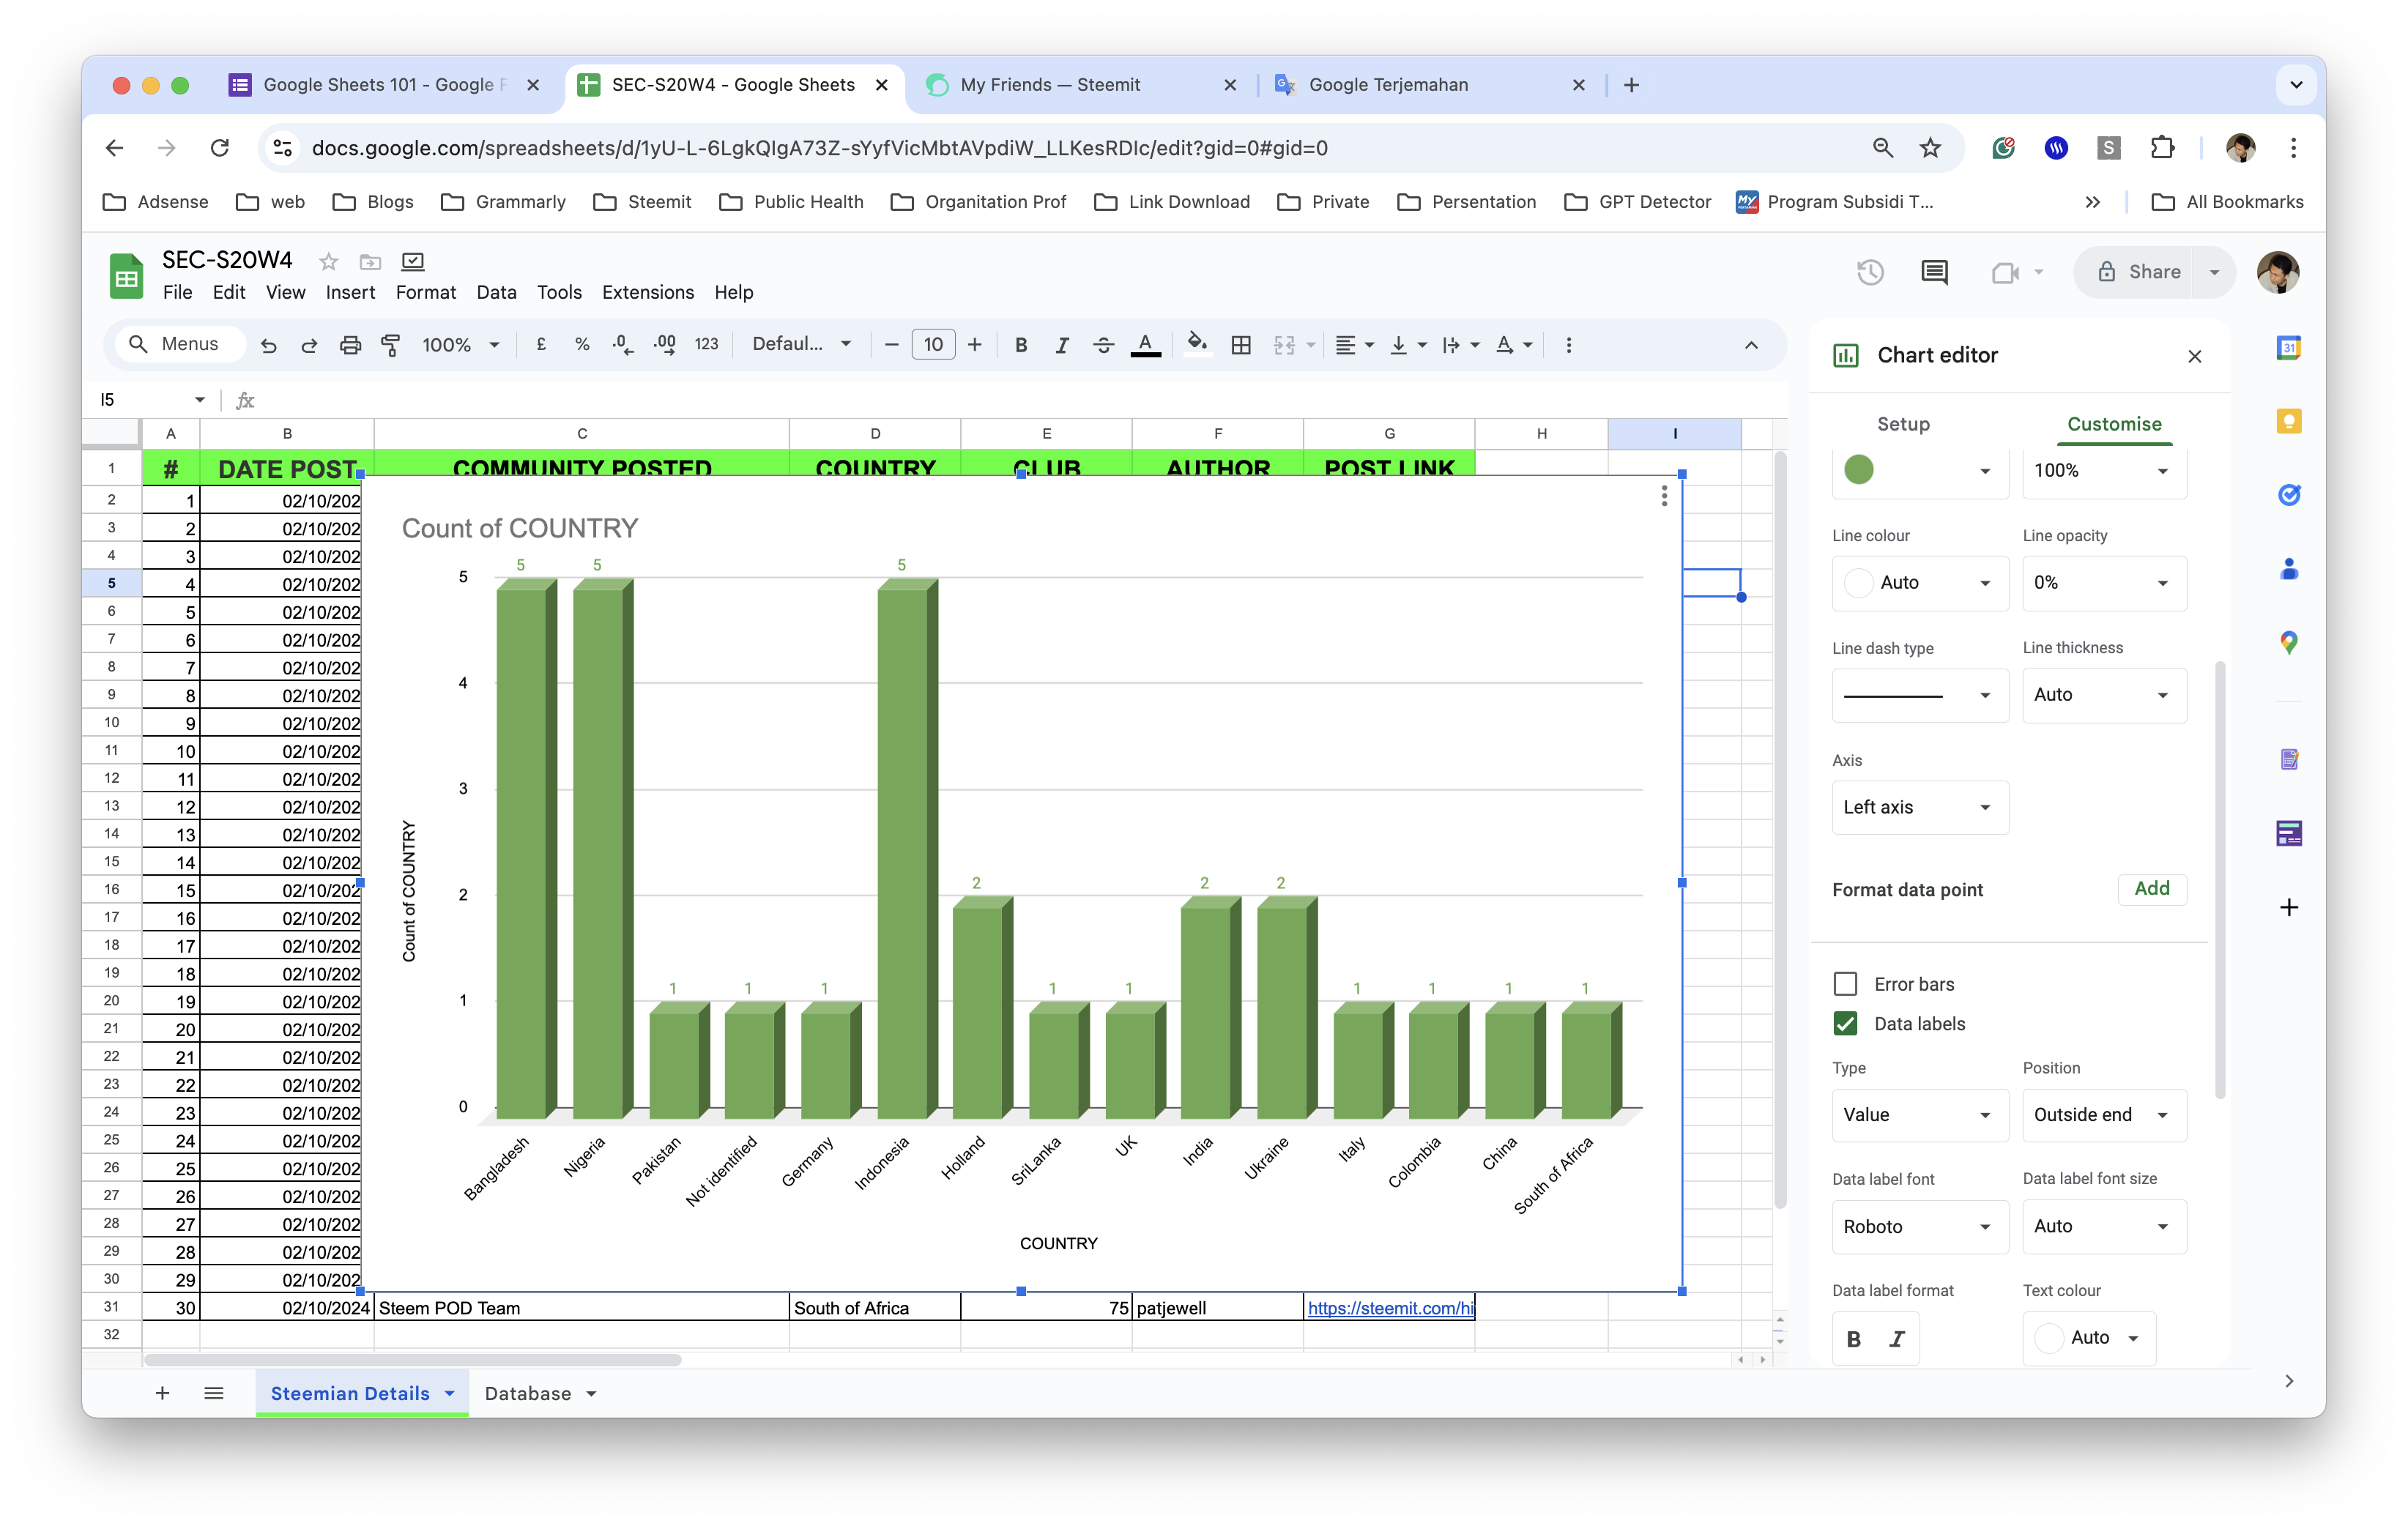The image size is (2408, 1526).
Task: Click the borders icon in the toolbar
Action: coord(1241,345)
